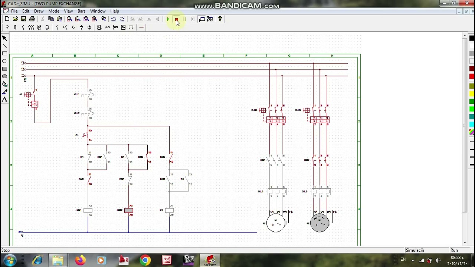Print the schematic via printer icon

pos(32,19)
